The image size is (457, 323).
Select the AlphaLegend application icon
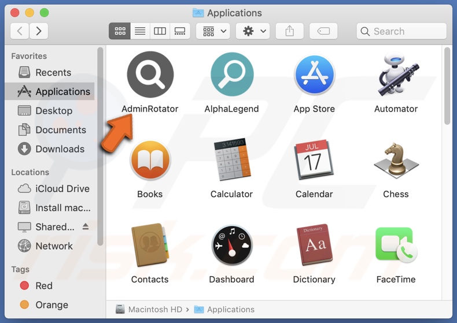click(232, 75)
